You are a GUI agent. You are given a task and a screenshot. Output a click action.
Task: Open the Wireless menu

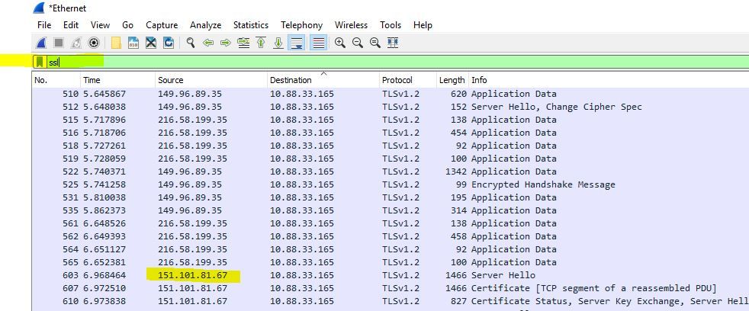tap(351, 25)
